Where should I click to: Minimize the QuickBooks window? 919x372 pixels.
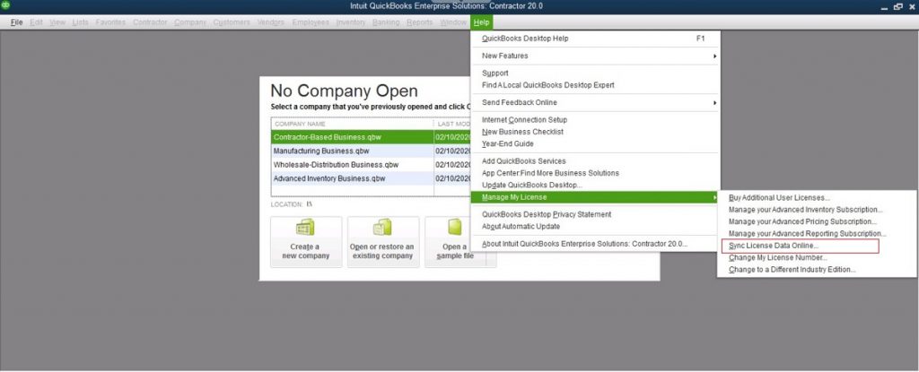pos(884,7)
